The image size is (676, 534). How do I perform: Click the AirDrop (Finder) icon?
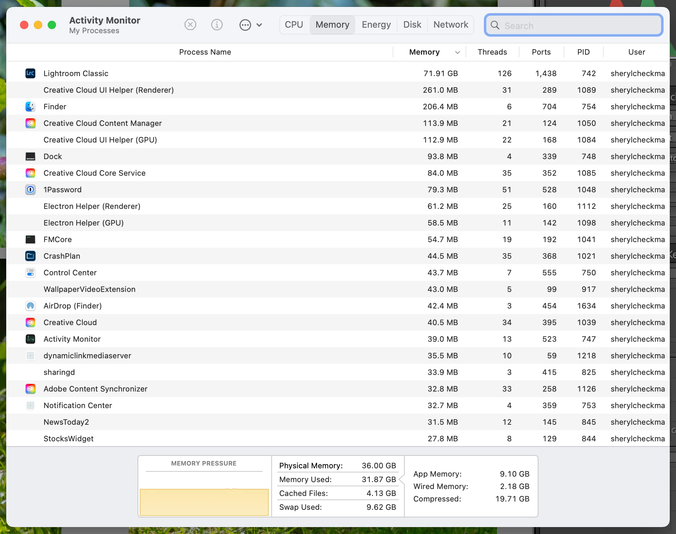(x=30, y=306)
